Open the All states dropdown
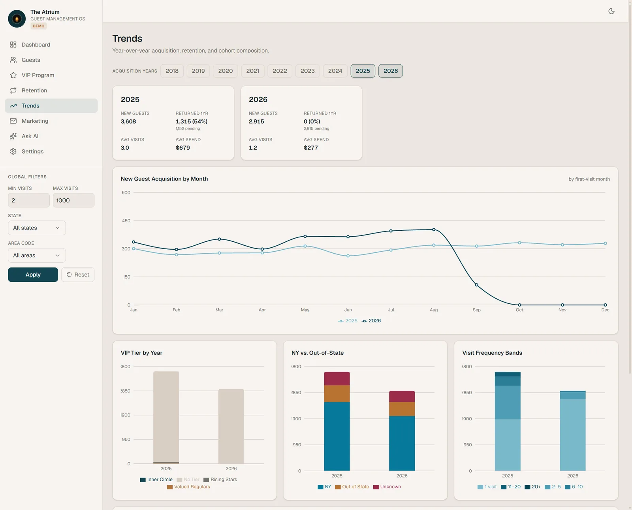The height and width of the screenshot is (510, 632). (x=37, y=228)
